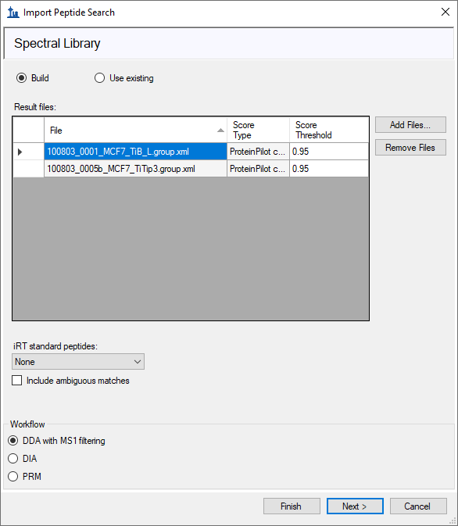The height and width of the screenshot is (526, 458).
Task: Choose the DIA workflow option
Action: [x=13, y=459]
